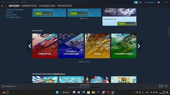Open Task View on the taskbar
This screenshot has width=170, height=95.
(x=74, y=92)
